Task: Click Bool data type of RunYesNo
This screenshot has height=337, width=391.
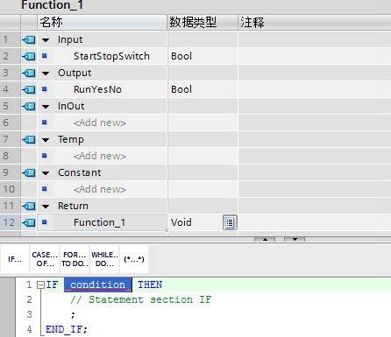Action: point(181,89)
